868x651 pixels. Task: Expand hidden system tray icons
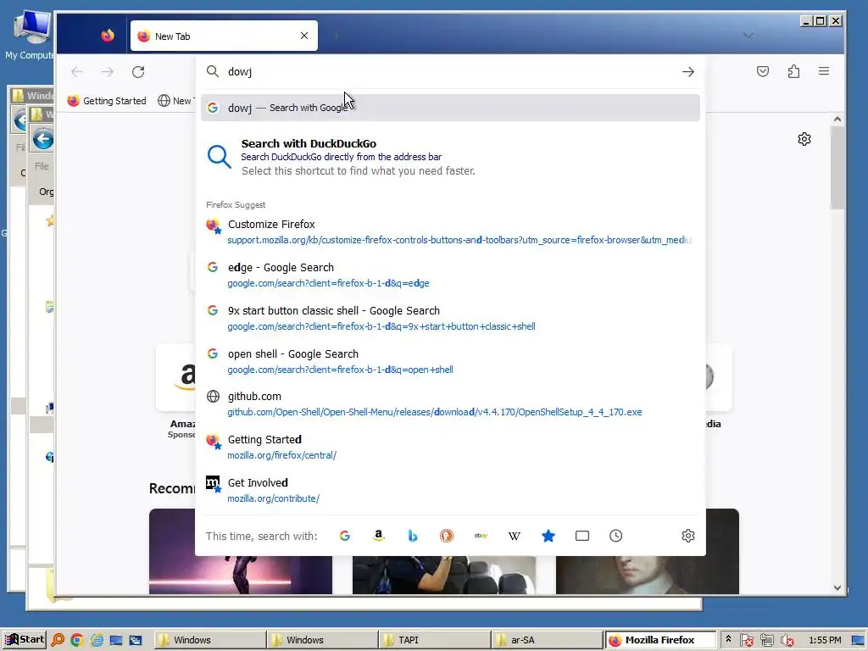tap(728, 639)
